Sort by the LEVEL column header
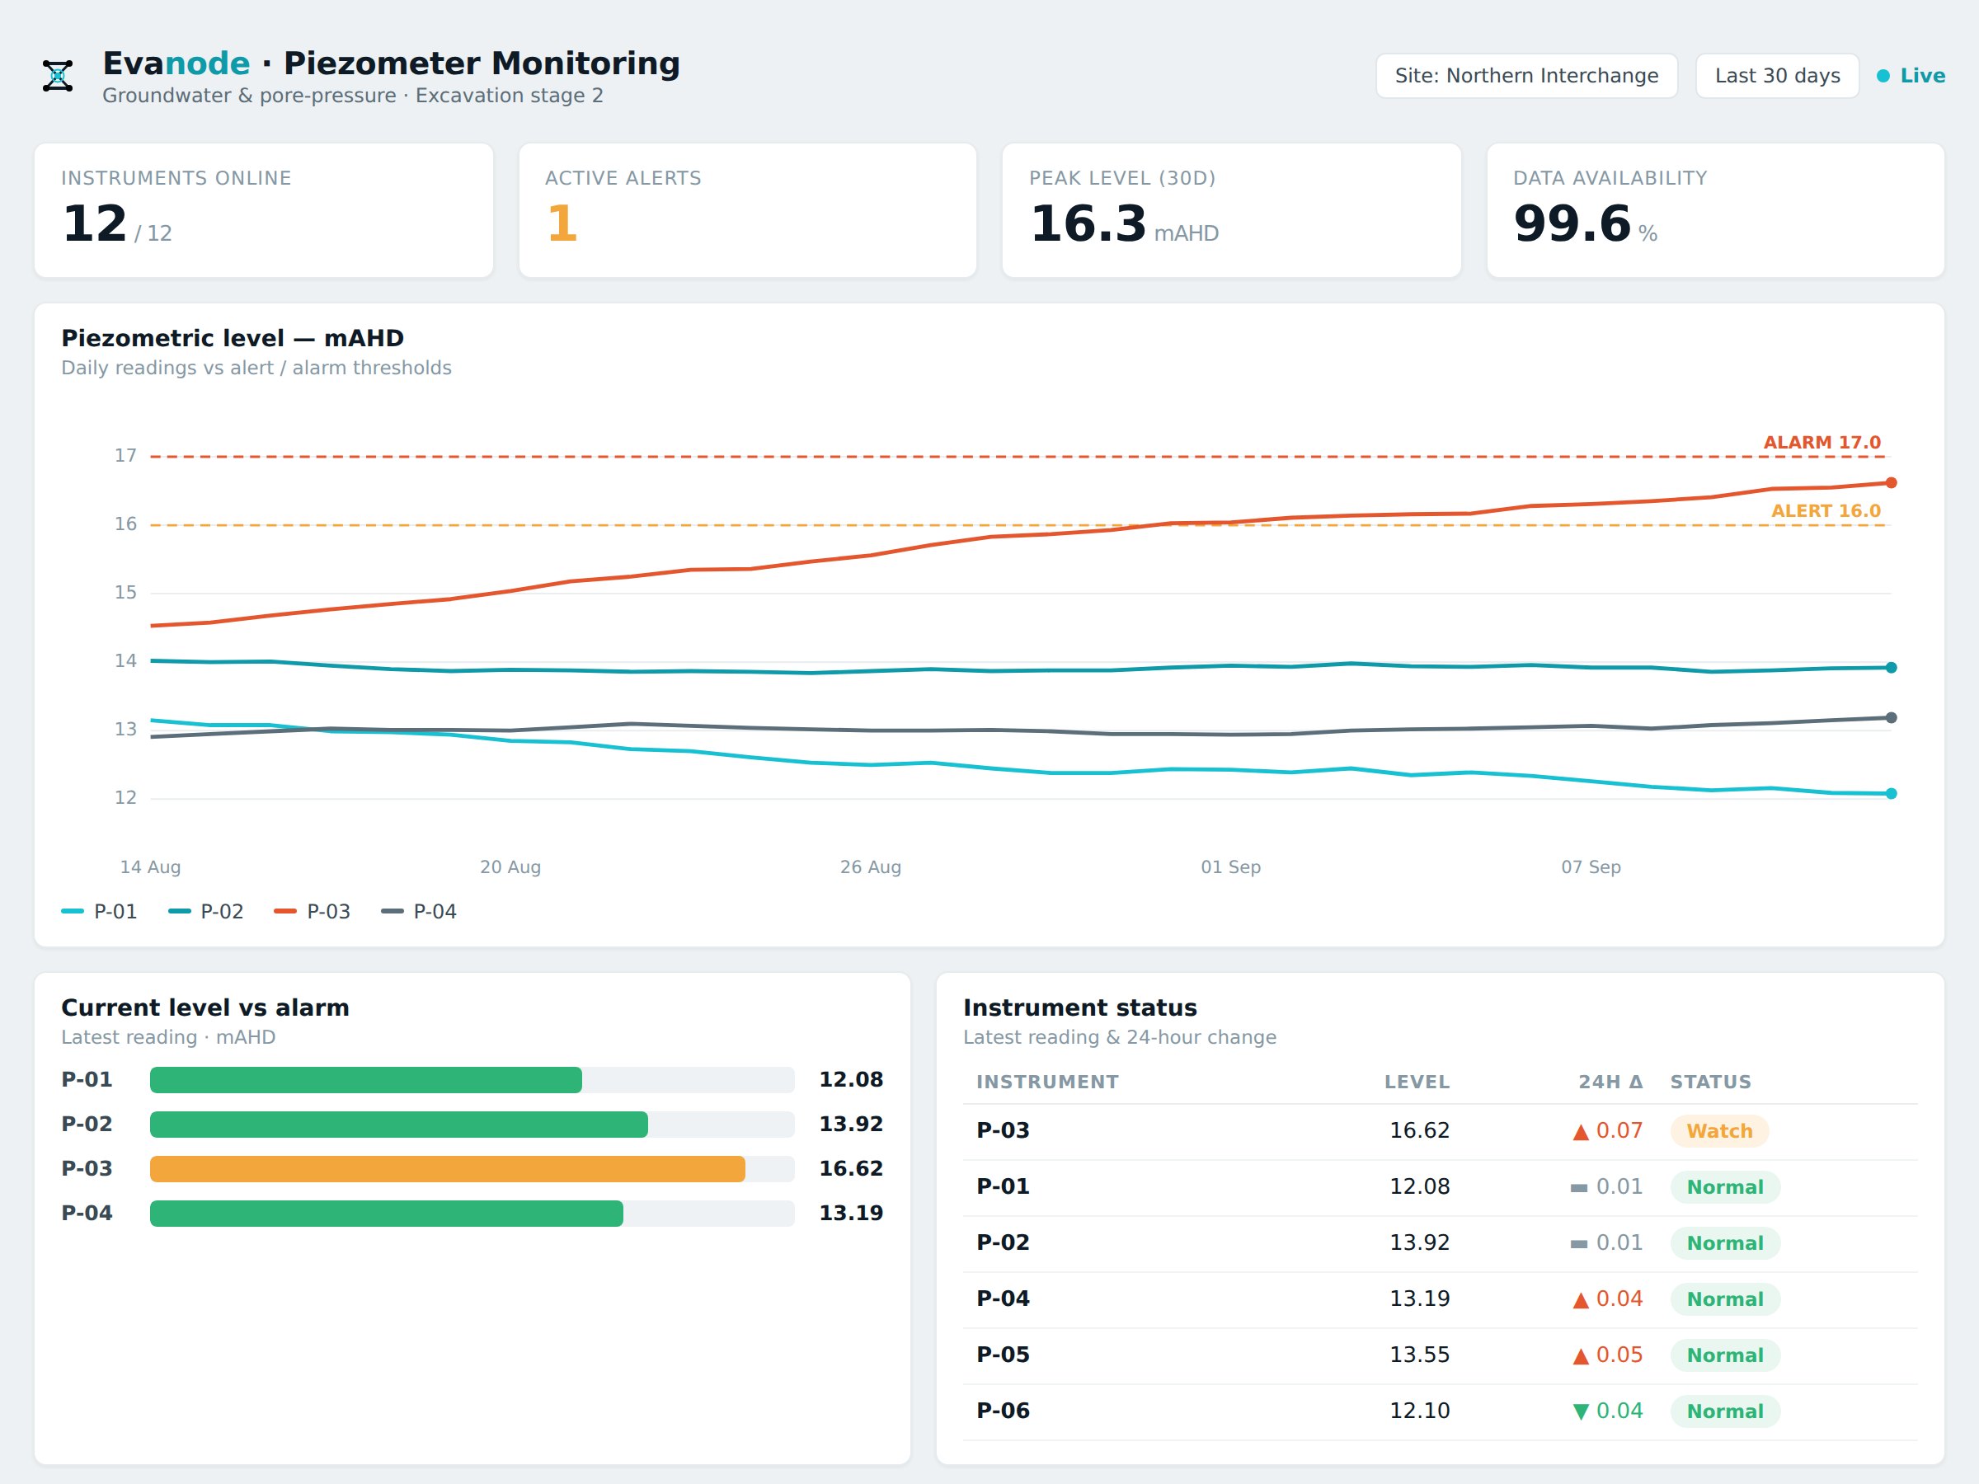Screen dimensions: 1979x1484 point(1417,1082)
